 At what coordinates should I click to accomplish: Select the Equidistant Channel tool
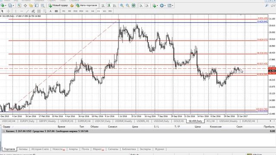point(33,11)
